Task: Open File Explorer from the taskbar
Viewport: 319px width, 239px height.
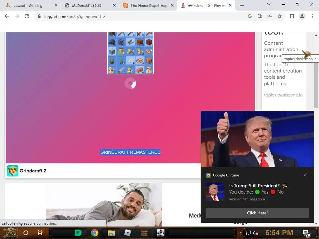Action: (111, 233)
